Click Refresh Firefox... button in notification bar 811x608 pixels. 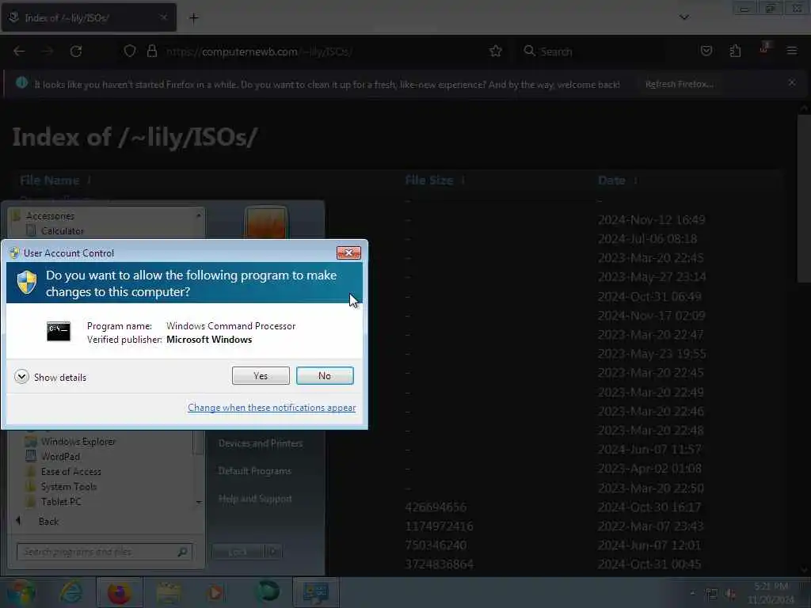tap(679, 84)
